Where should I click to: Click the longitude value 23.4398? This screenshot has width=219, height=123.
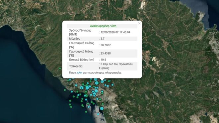[x=106, y=54]
